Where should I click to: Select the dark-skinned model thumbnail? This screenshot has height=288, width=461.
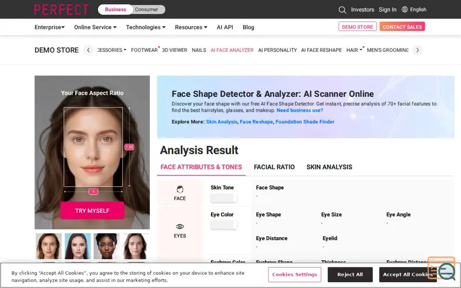tap(107, 246)
